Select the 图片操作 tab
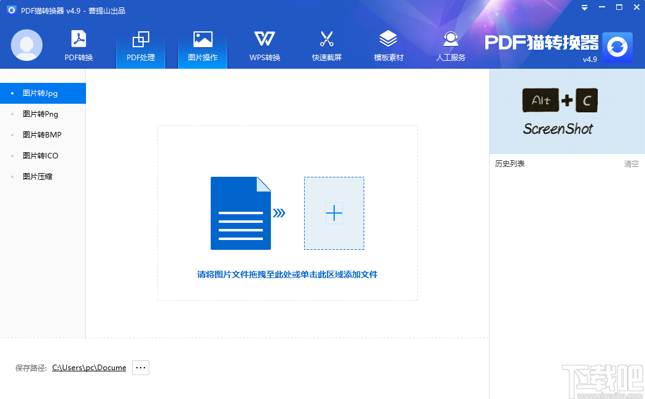The width and height of the screenshot is (645, 399). pos(203,46)
